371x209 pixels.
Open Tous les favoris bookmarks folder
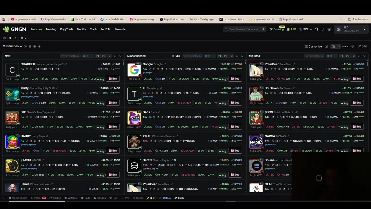click(x=358, y=19)
